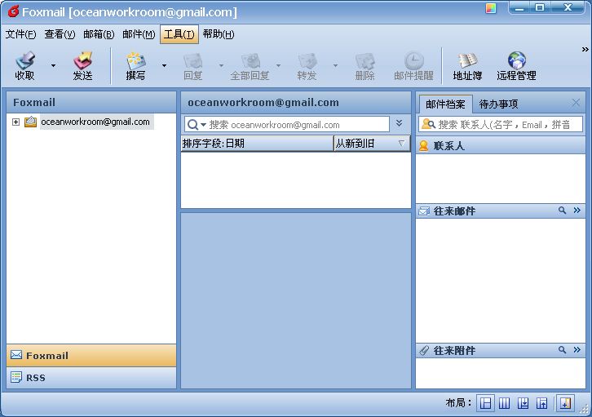This screenshot has width=592, height=417.
Task: Click the contact search person icon
Action: [428, 124]
